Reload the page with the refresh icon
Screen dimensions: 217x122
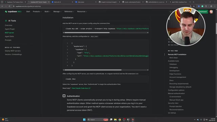[9, 6]
